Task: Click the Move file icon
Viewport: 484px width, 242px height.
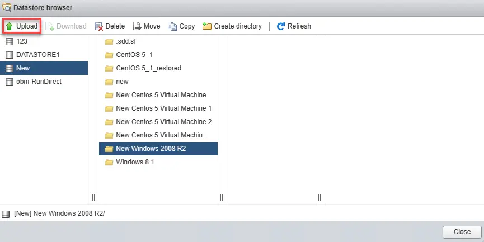Action: (137, 26)
